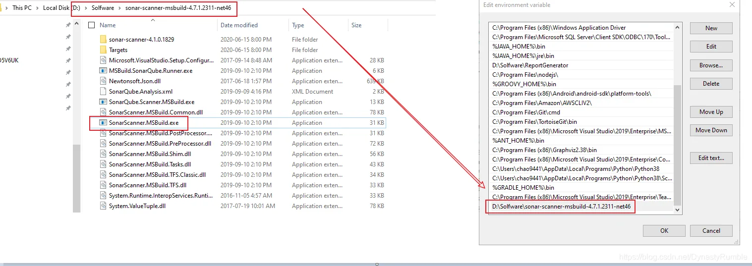Click the New button
The image size is (752, 266).
(711, 28)
